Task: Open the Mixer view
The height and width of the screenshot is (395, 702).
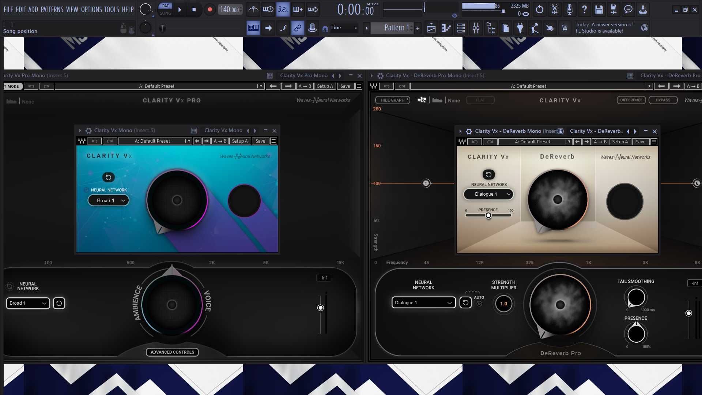Action: 476,28
